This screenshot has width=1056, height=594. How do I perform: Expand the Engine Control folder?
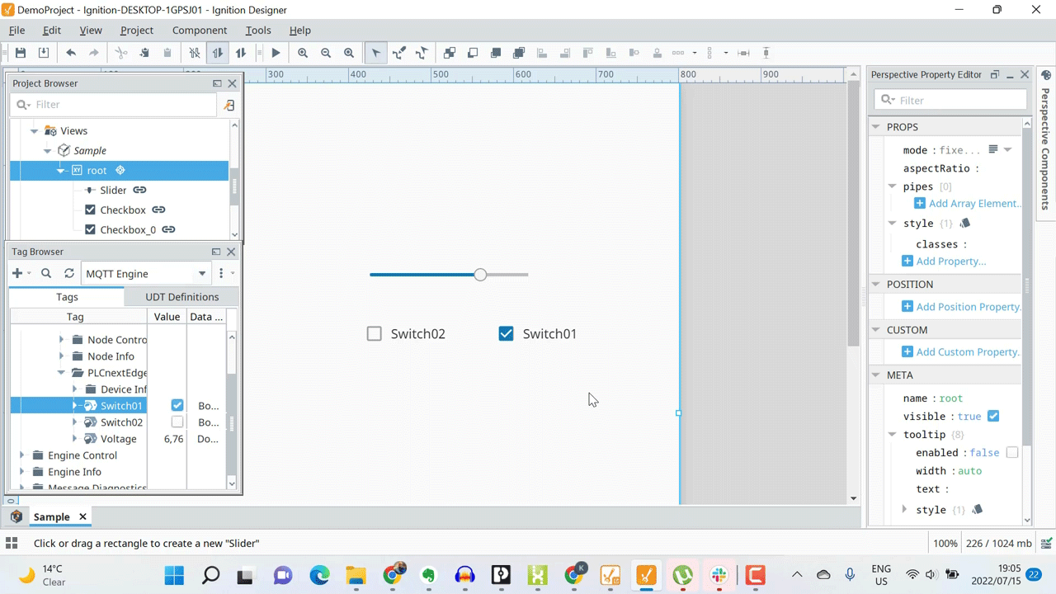point(22,455)
